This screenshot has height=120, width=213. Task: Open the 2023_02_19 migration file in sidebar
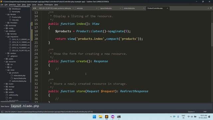[x=21, y=50]
